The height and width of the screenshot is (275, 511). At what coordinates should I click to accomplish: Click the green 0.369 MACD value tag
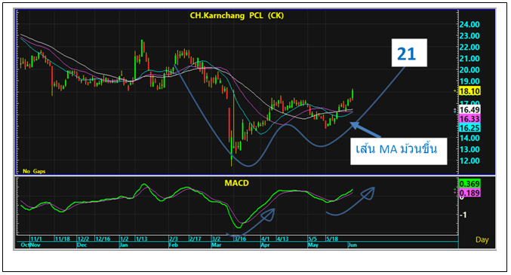469,184
